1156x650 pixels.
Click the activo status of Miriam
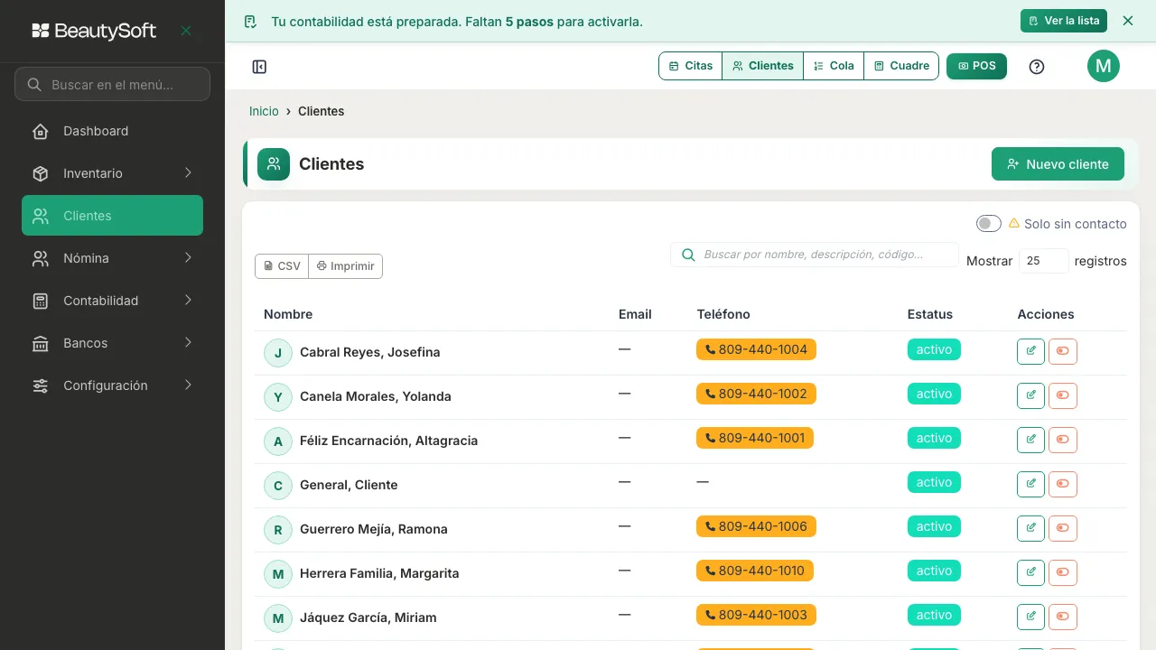click(934, 615)
